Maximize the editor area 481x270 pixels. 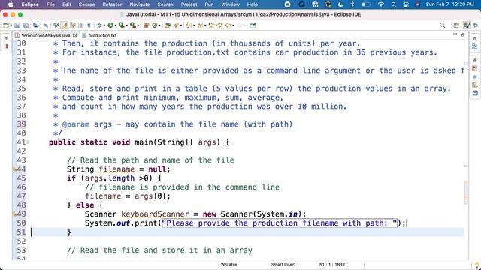click(x=463, y=35)
